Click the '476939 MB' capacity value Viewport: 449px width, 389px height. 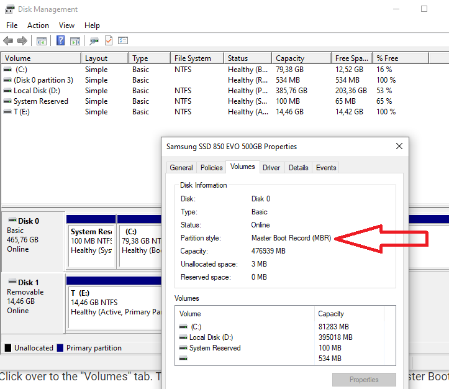pos(268,251)
